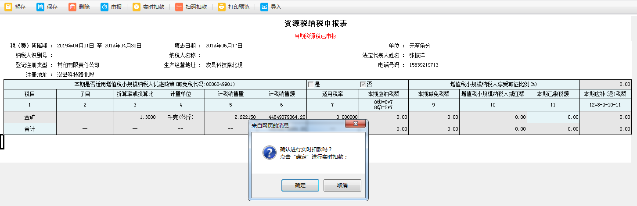The image size is (637, 206).
Task: Click the 千克(公斤) unit cell
Action: pyautogui.click(x=180, y=117)
